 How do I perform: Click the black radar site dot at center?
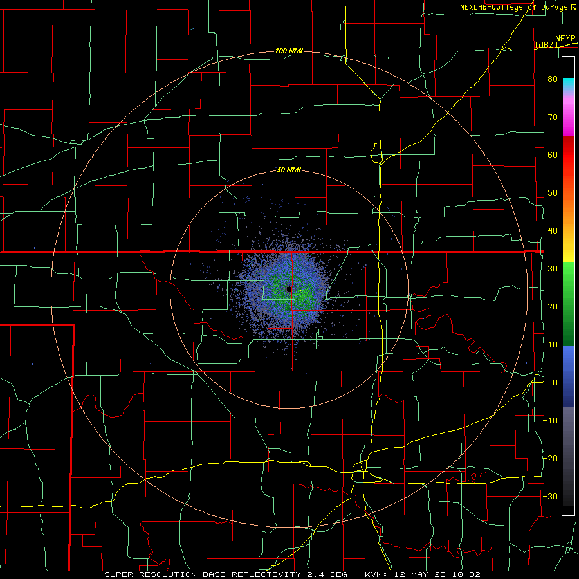point(289,289)
